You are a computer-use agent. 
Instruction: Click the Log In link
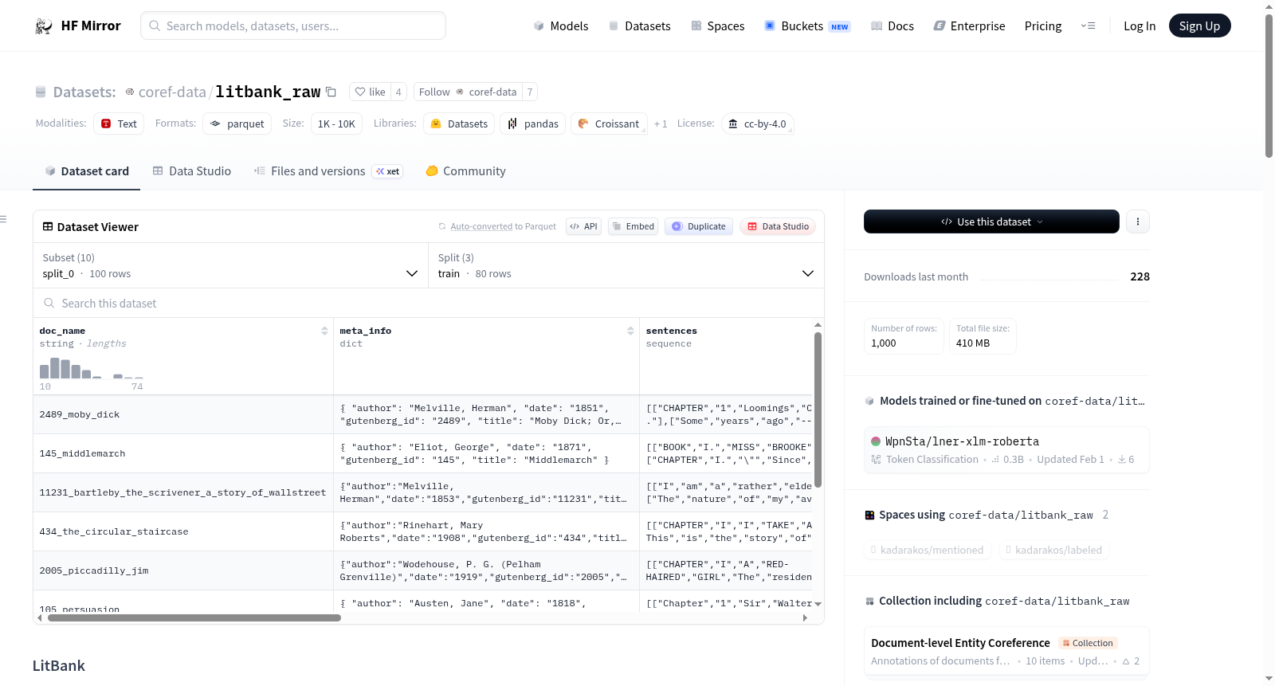tap(1140, 26)
